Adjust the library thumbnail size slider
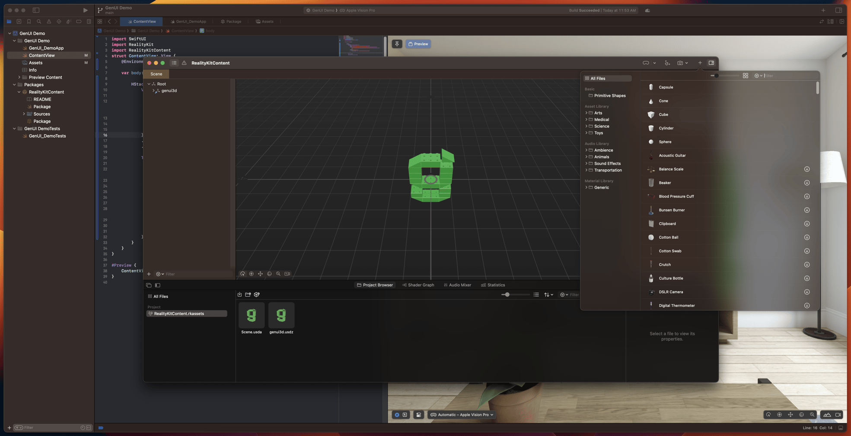 (x=716, y=76)
